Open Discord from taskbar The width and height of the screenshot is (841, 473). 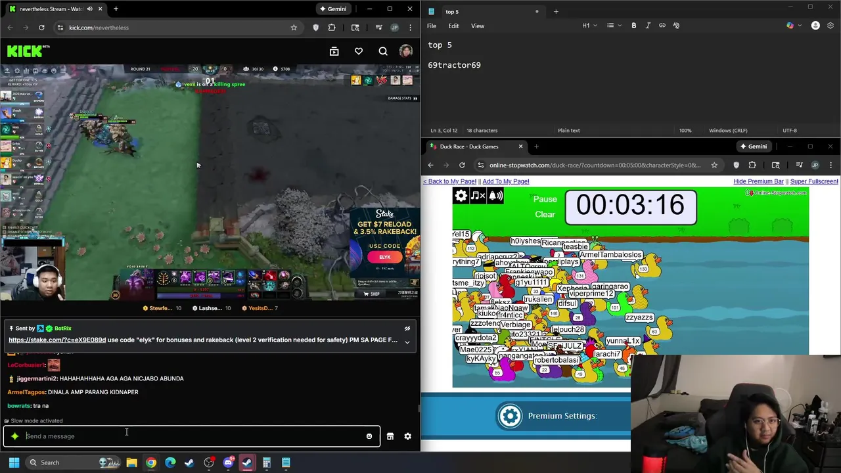point(228,462)
